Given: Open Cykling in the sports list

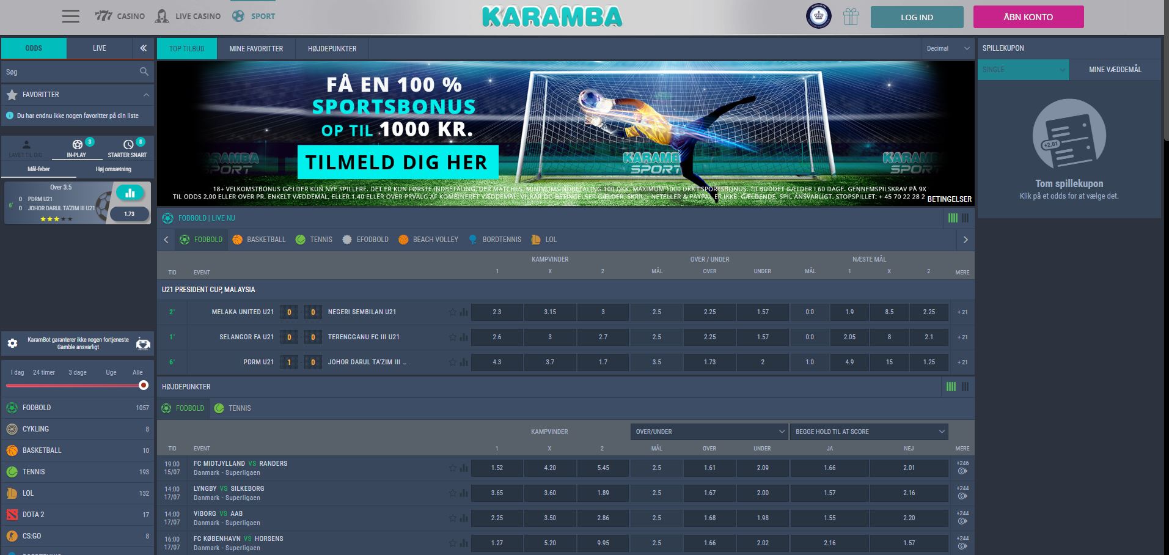Looking at the screenshot, I should [78, 429].
